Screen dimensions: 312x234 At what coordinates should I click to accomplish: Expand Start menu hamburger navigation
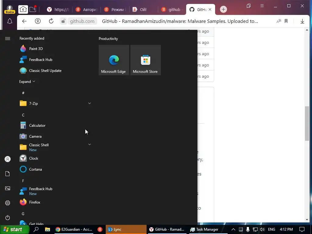(8, 38)
